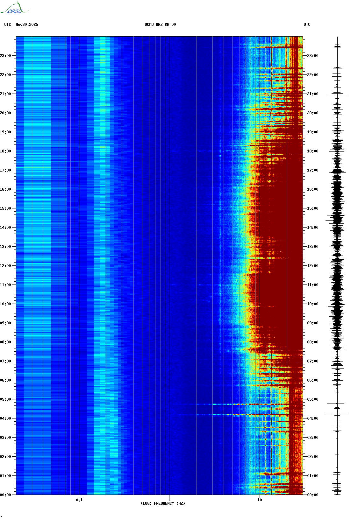Click 05:00 on the left time axis
This screenshot has height=520, width=351.
(5, 399)
